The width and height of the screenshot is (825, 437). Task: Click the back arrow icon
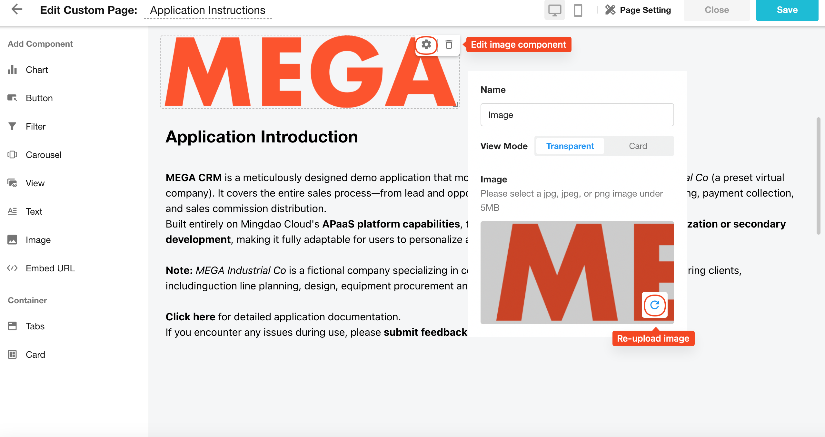tap(17, 9)
